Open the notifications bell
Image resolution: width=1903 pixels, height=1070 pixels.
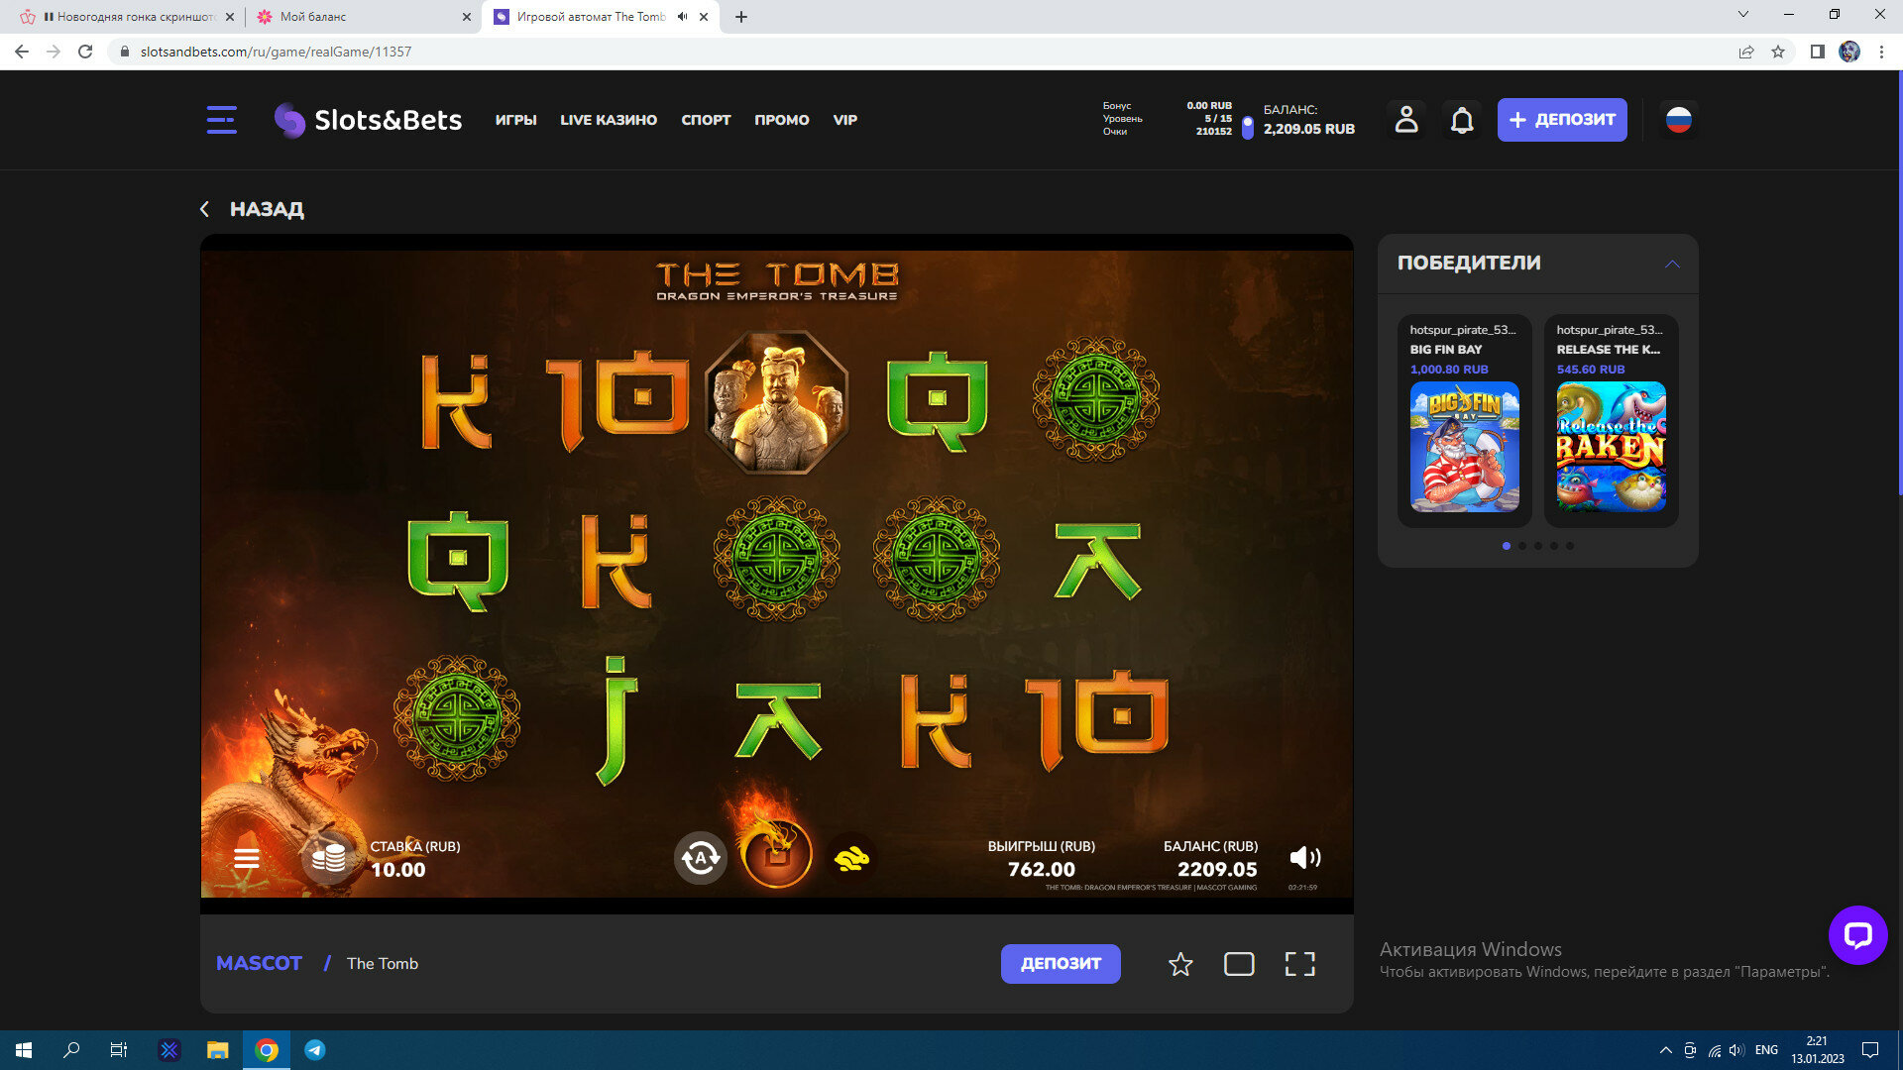click(x=1462, y=120)
